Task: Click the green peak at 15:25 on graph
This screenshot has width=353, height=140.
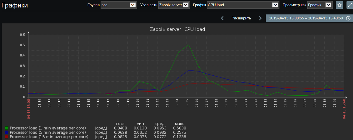Action: 189,45
